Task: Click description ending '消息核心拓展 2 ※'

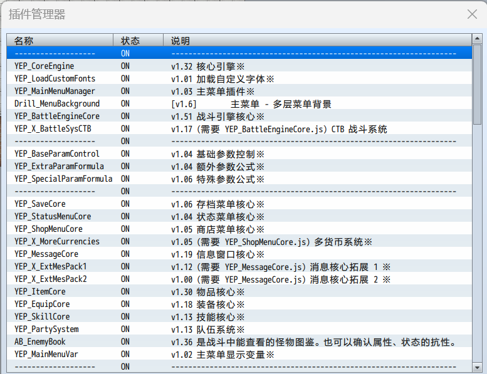Action: click(281, 279)
